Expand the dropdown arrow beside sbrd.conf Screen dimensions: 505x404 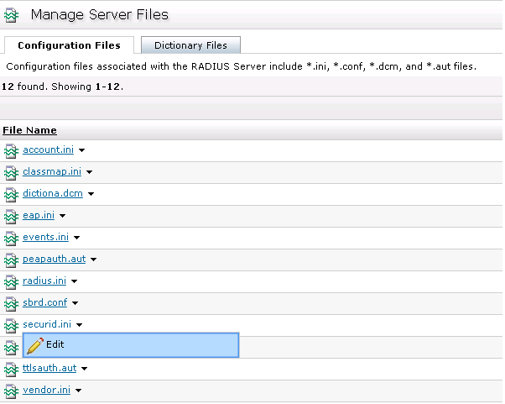tap(75, 303)
